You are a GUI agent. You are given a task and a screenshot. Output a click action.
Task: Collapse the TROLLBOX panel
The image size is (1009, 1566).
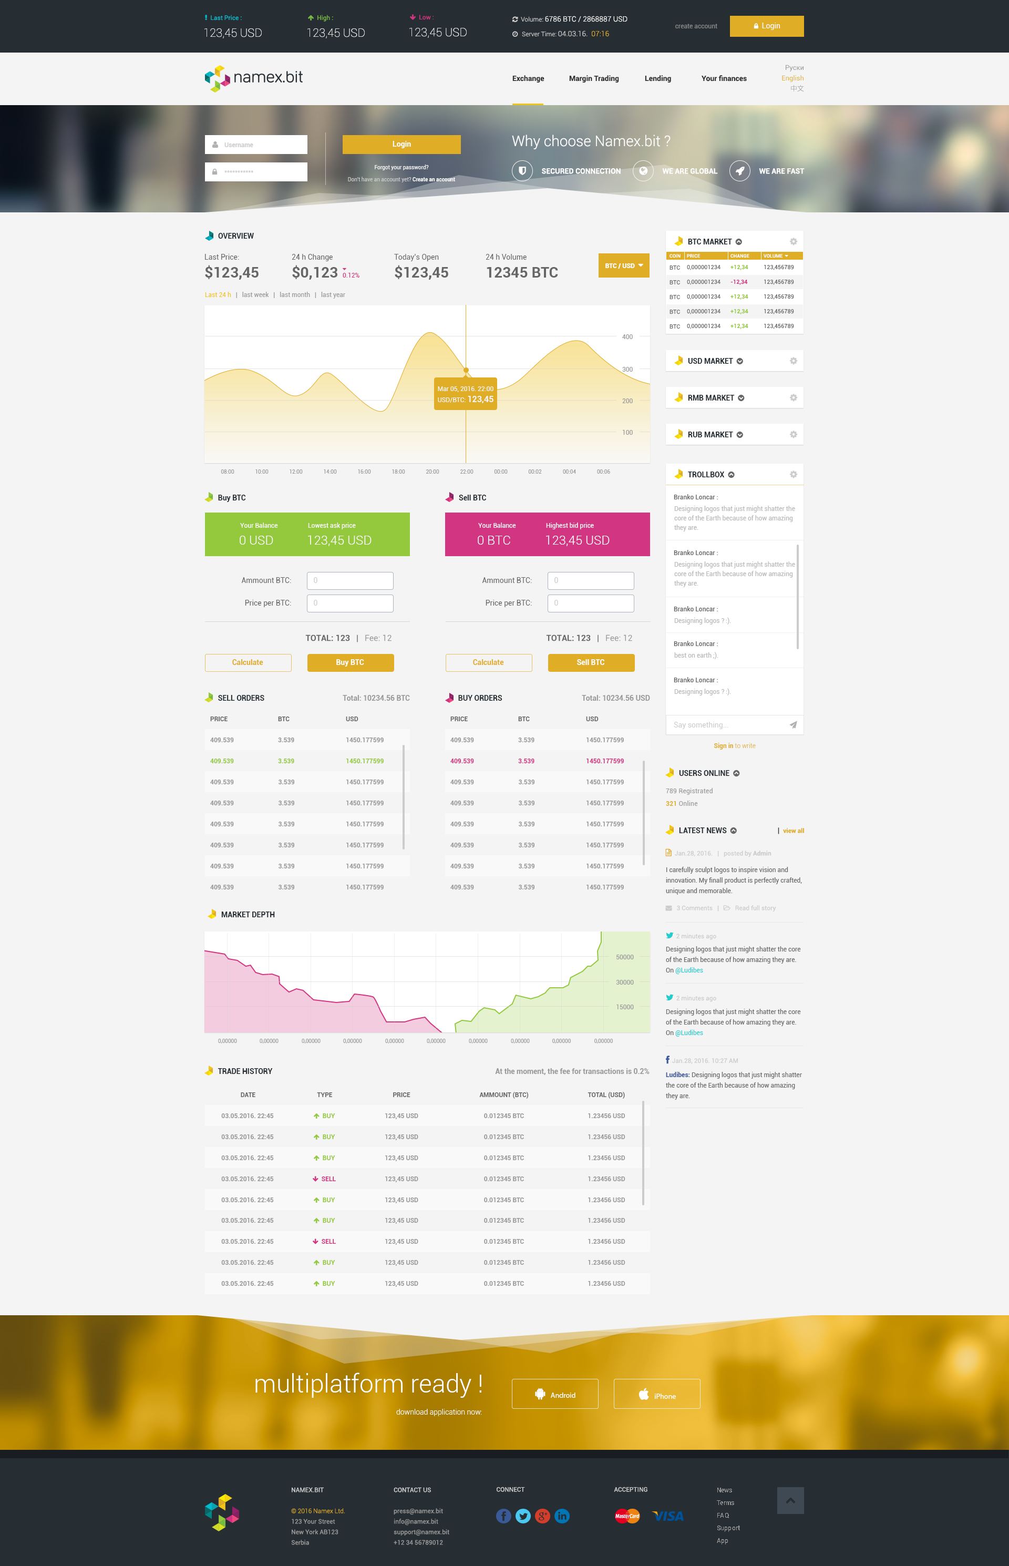(x=731, y=474)
